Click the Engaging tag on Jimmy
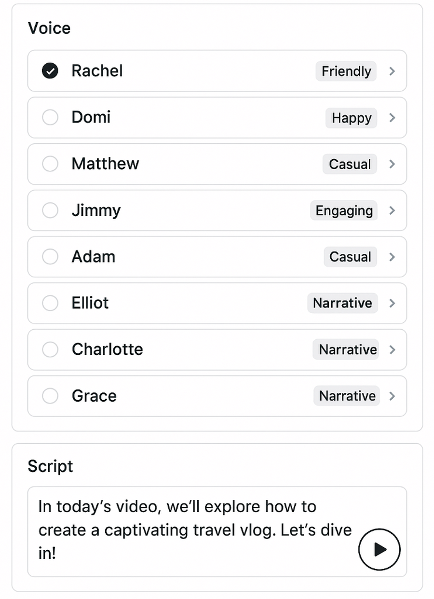Viewport: 434px width, 599px height. [344, 210]
